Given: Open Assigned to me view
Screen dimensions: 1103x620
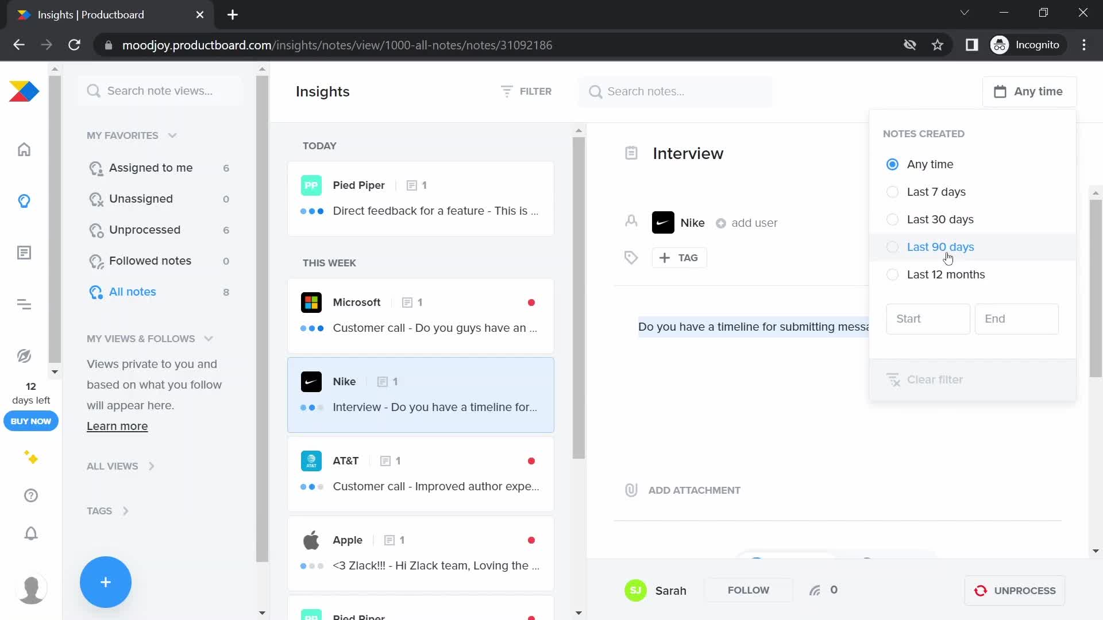Looking at the screenshot, I should point(159,168).
